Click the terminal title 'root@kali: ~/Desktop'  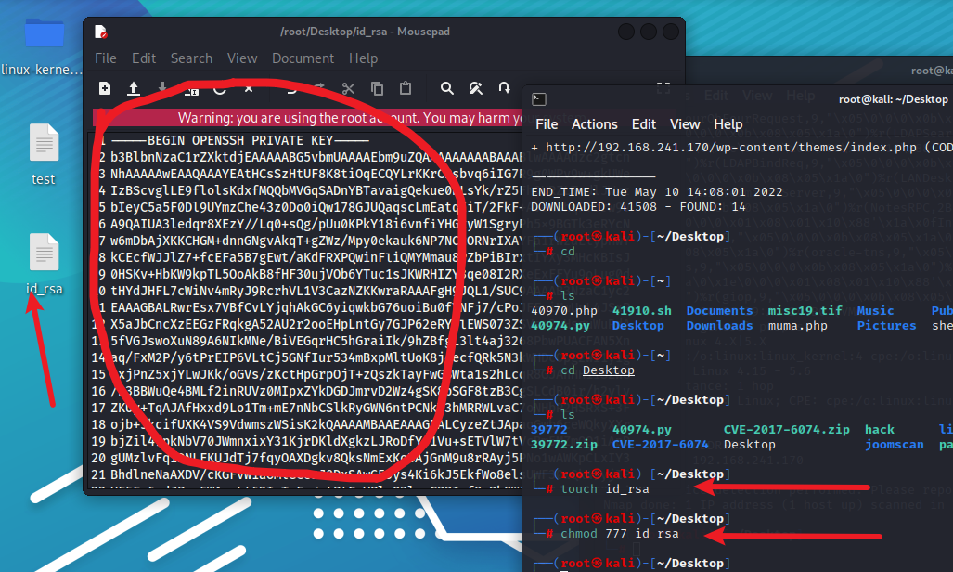point(894,99)
